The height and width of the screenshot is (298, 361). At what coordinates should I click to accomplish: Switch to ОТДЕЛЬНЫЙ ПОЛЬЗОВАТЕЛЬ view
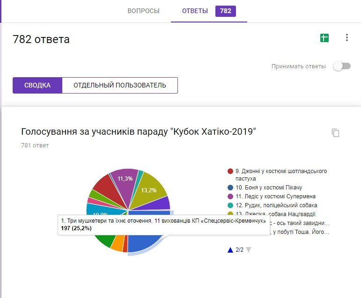tap(119, 86)
